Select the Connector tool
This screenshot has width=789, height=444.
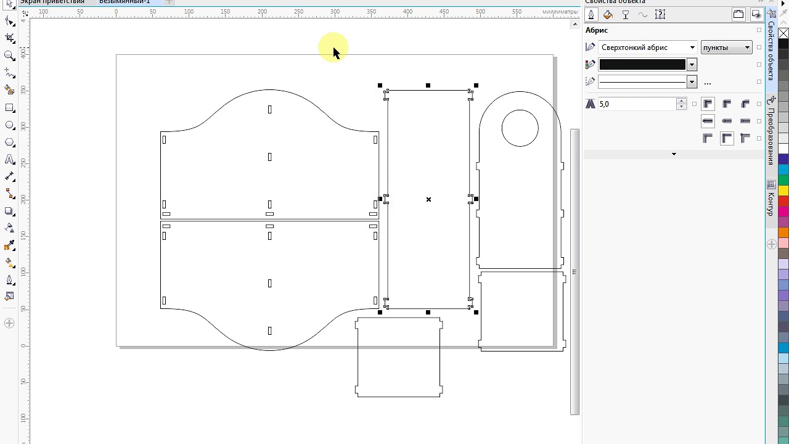[x=9, y=194]
